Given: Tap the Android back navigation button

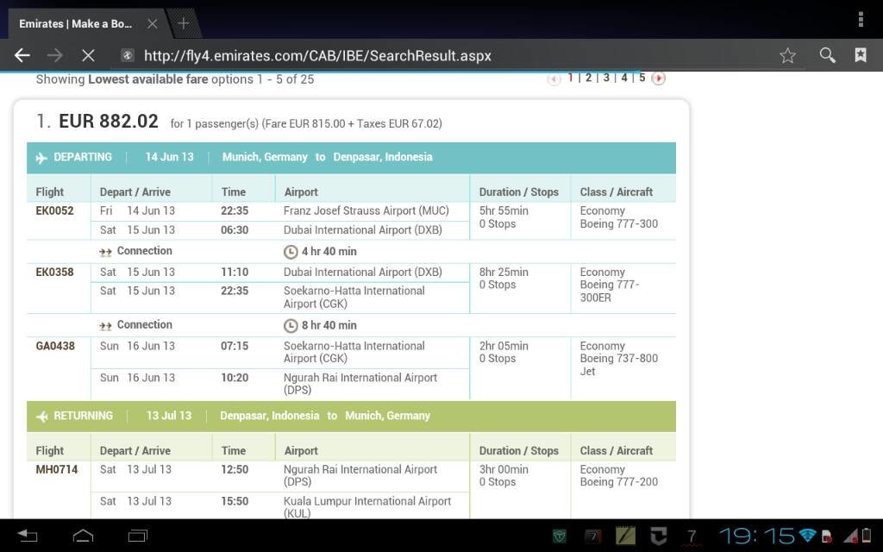Looking at the screenshot, I should click(27, 536).
